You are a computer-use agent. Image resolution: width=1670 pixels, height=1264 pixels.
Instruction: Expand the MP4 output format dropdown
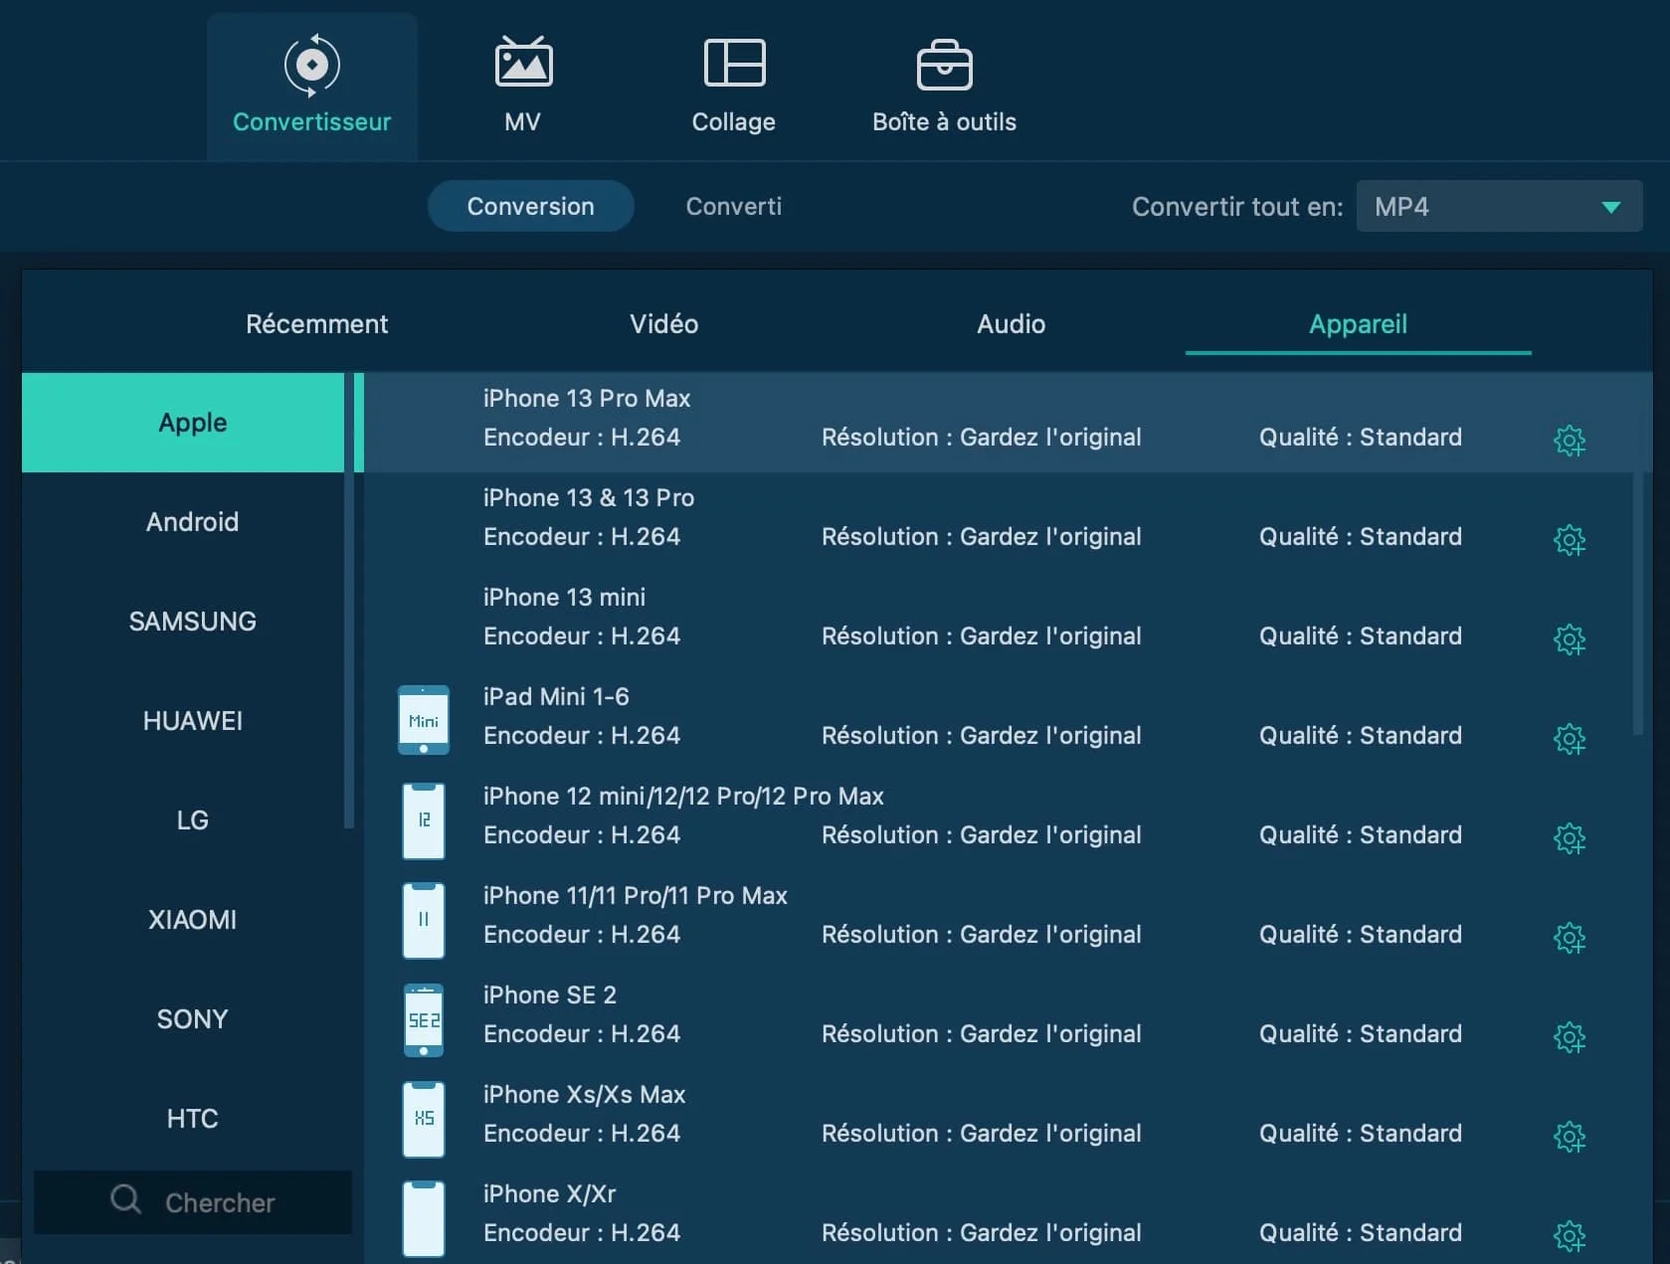1499,206
